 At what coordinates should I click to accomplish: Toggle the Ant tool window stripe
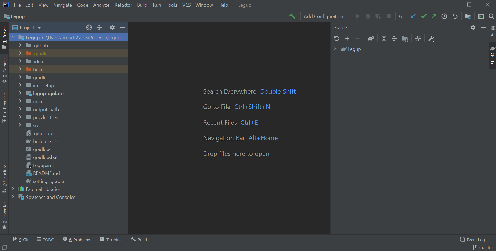pyautogui.click(x=493, y=32)
